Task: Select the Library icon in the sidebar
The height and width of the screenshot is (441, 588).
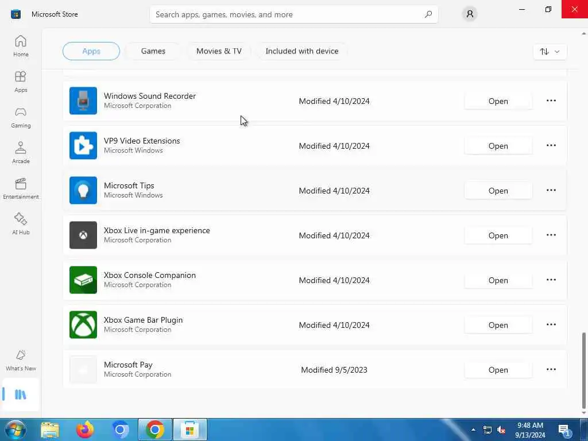Action: pos(21,394)
